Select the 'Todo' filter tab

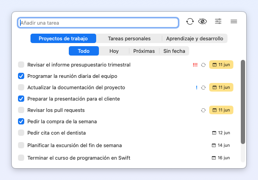(x=84, y=51)
